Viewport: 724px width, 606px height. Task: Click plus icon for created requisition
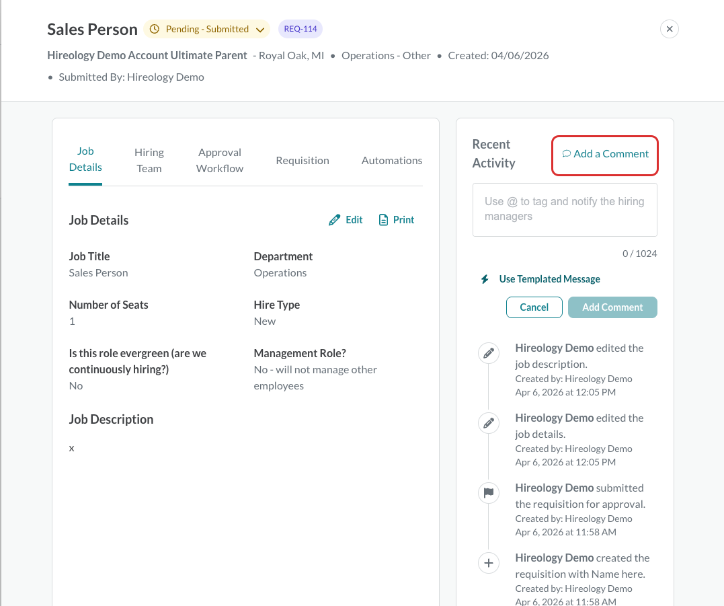point(489,563)
